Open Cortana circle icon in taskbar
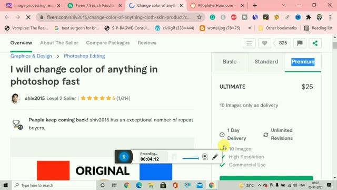Image resolution: width=337 pixels, height=190 pixels. 103,185
